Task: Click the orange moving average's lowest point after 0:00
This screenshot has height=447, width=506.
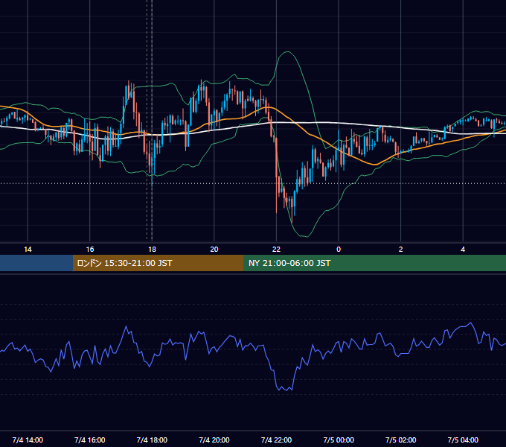Action: pyautogui.click(x=375, y=165)
